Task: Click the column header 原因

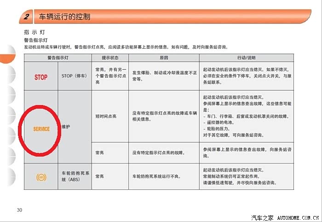Action: point(164,58)
